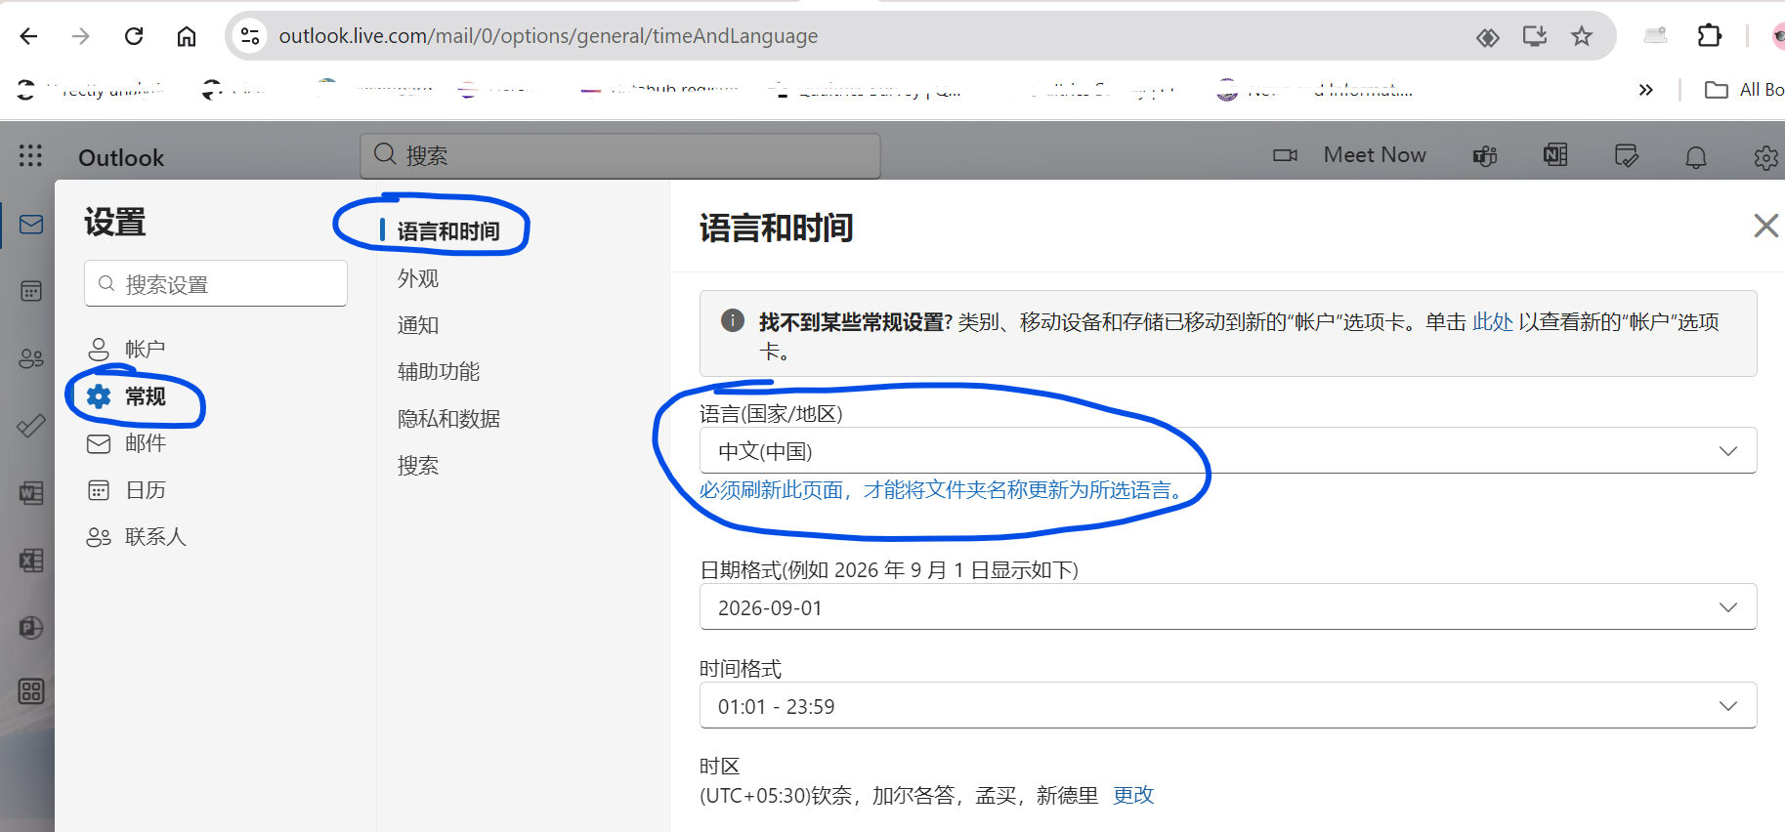
Task: Open the settings gear in Outlook header
Action: [1766, 157]
